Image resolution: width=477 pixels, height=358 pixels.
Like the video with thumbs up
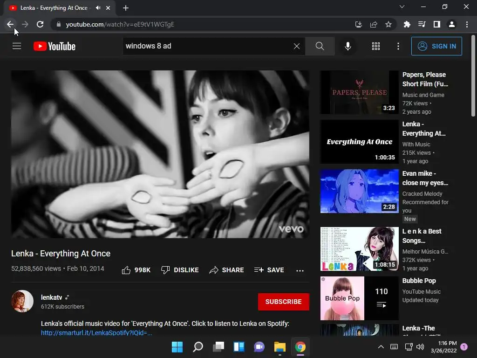[x=136, y=270]
